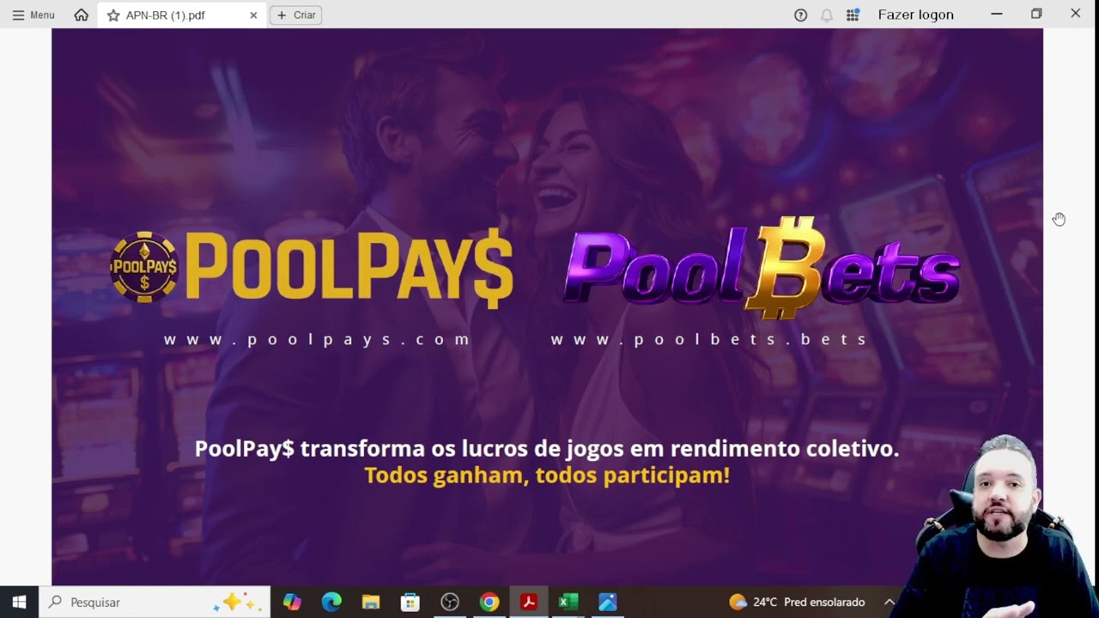Open Google Chrome from the taskbar
The image size is (1099, 618).
coord(489,602)
